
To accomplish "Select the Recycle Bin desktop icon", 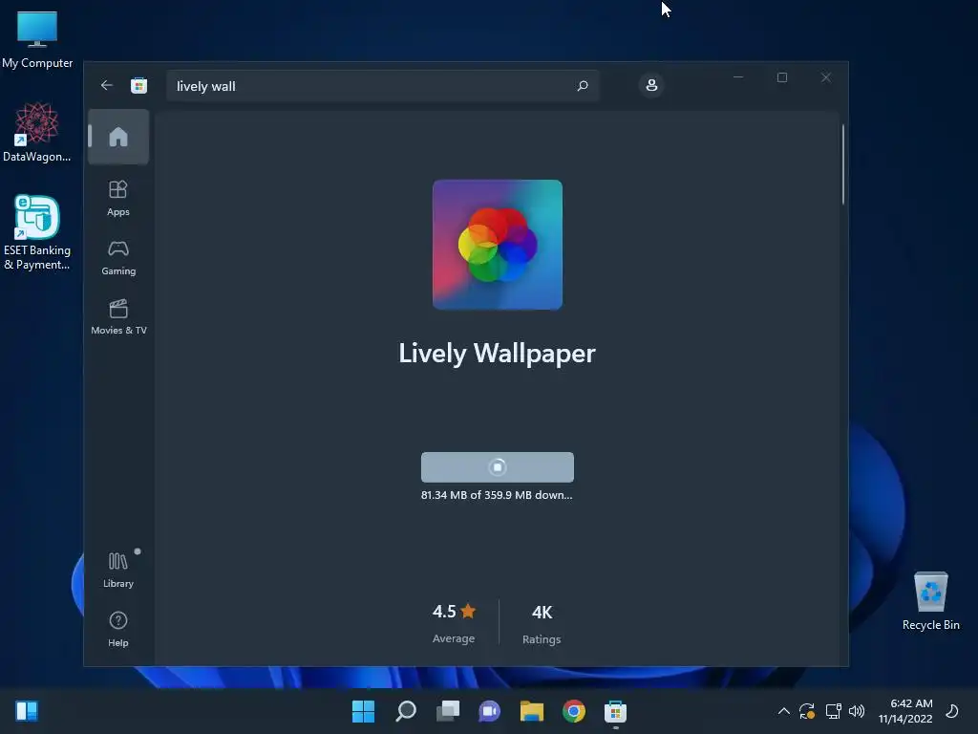I will [930, 600].
